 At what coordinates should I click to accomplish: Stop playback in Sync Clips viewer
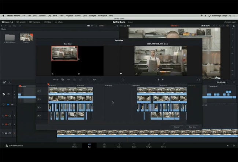coord(159,79)
